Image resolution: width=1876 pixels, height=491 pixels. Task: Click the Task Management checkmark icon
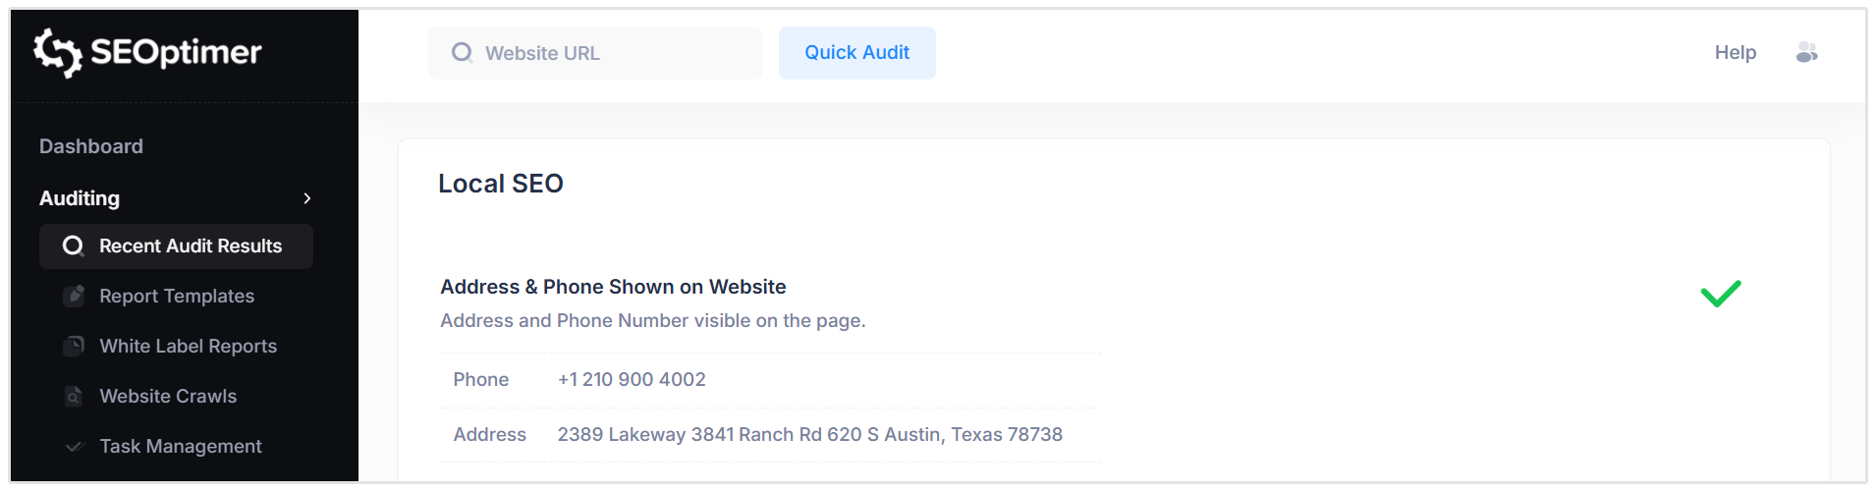(x=74, y=446)
